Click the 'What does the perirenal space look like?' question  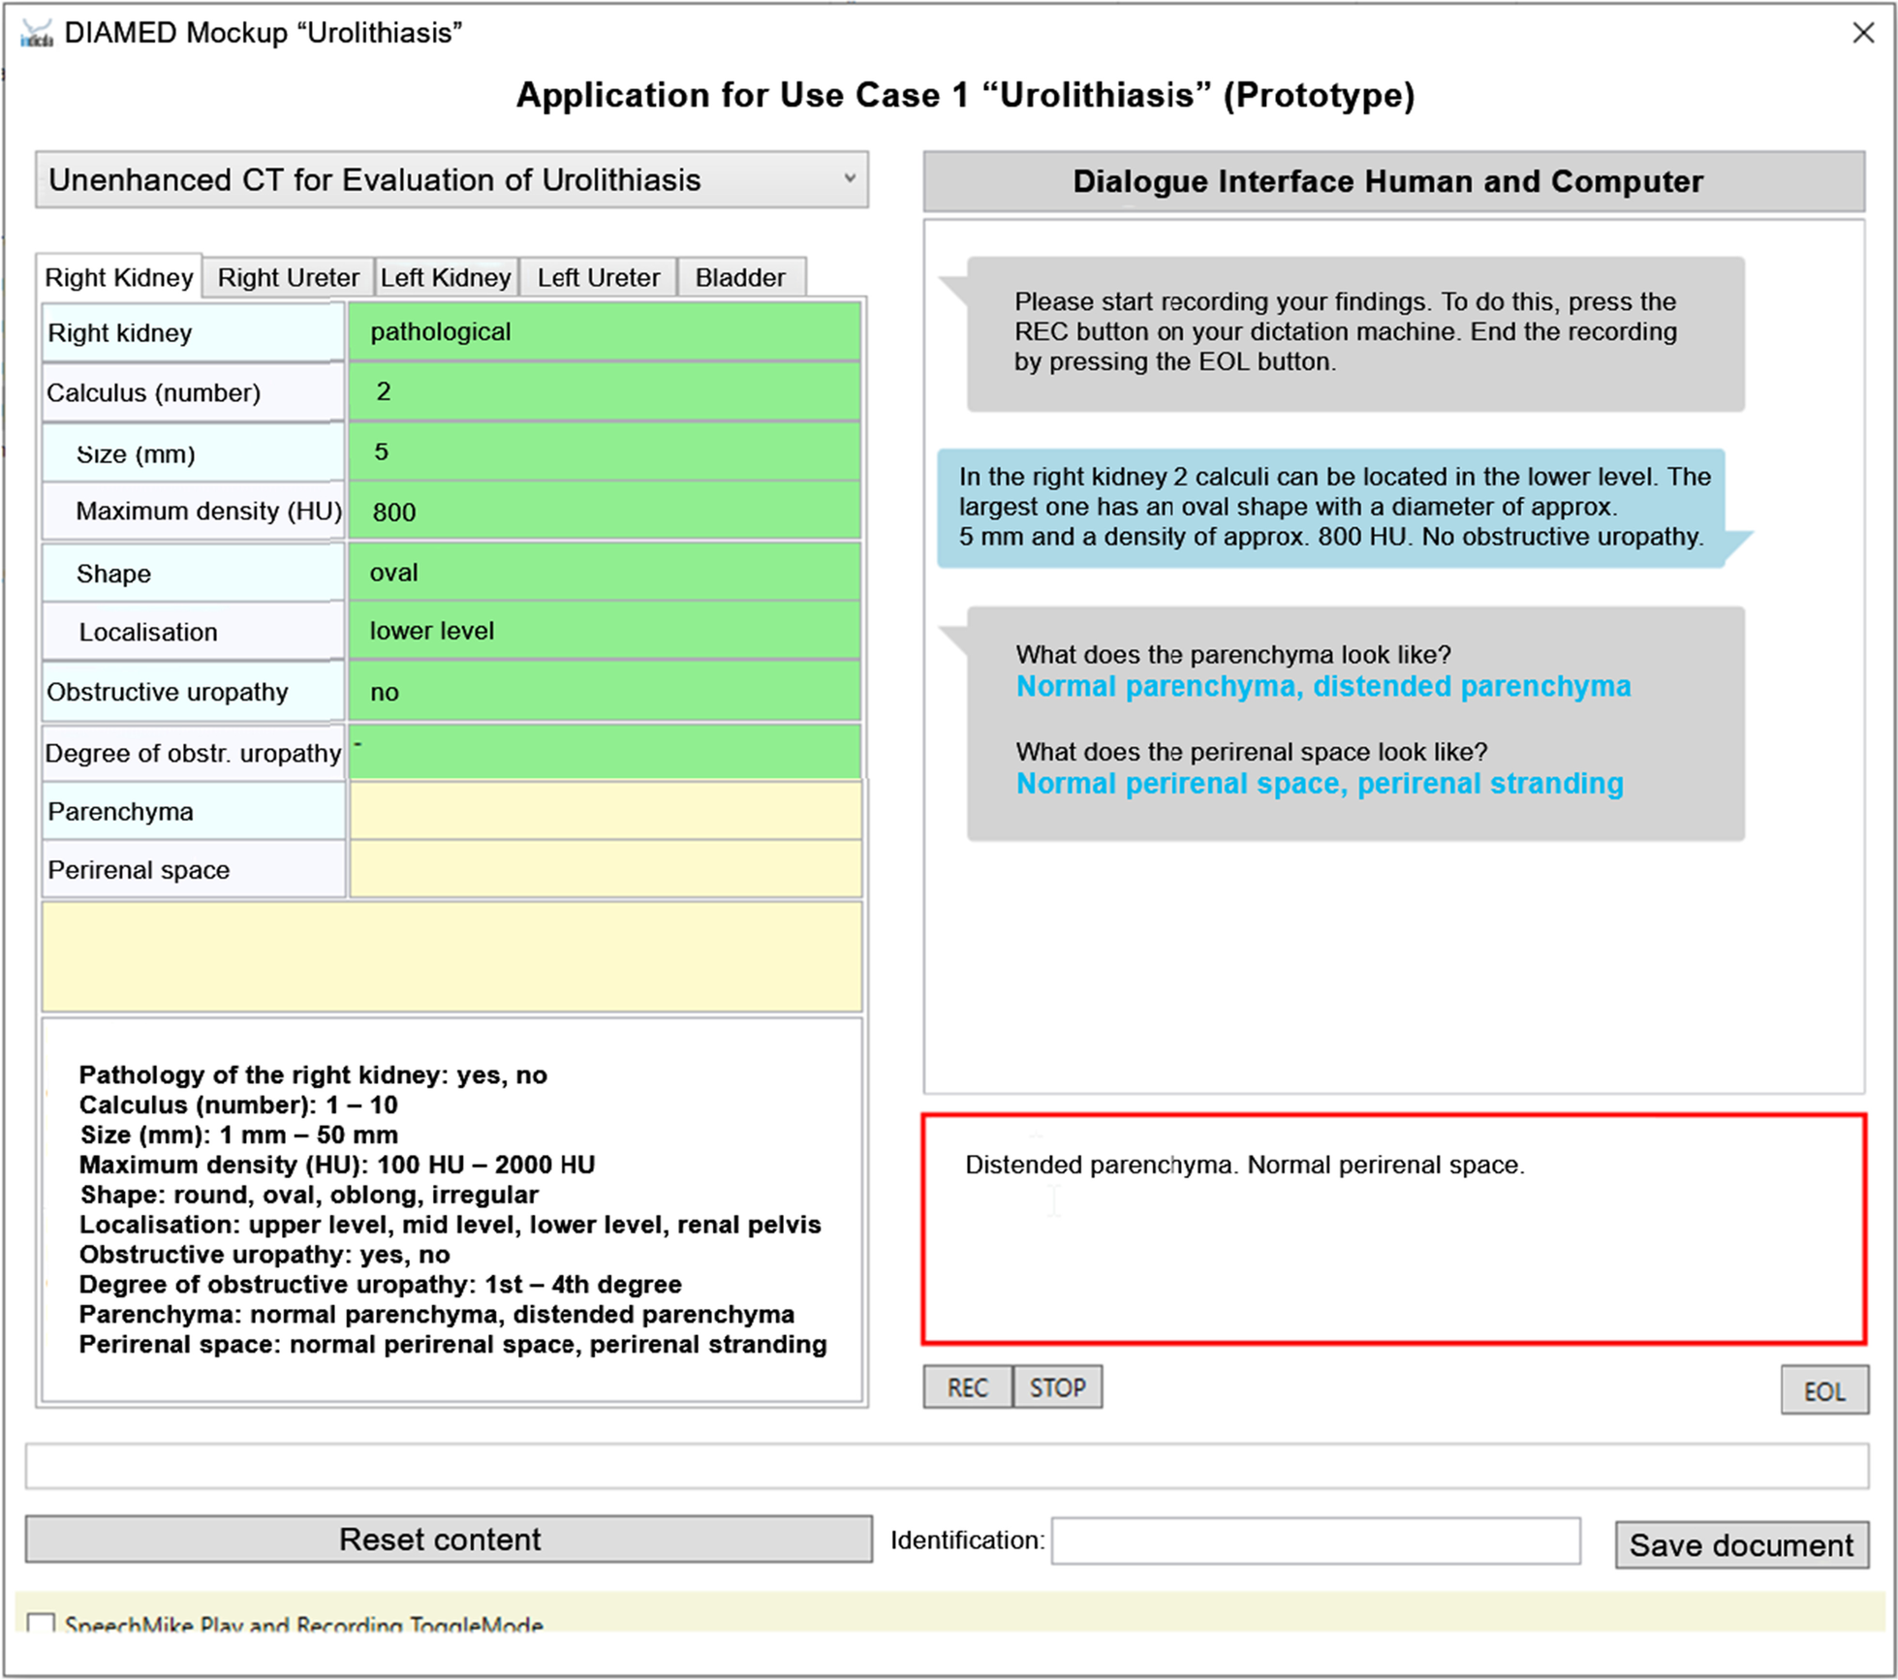click(1251, 752)
